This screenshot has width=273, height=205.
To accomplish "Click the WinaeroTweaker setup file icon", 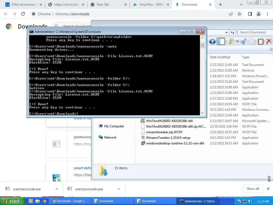I will click(x=143, y=137).
